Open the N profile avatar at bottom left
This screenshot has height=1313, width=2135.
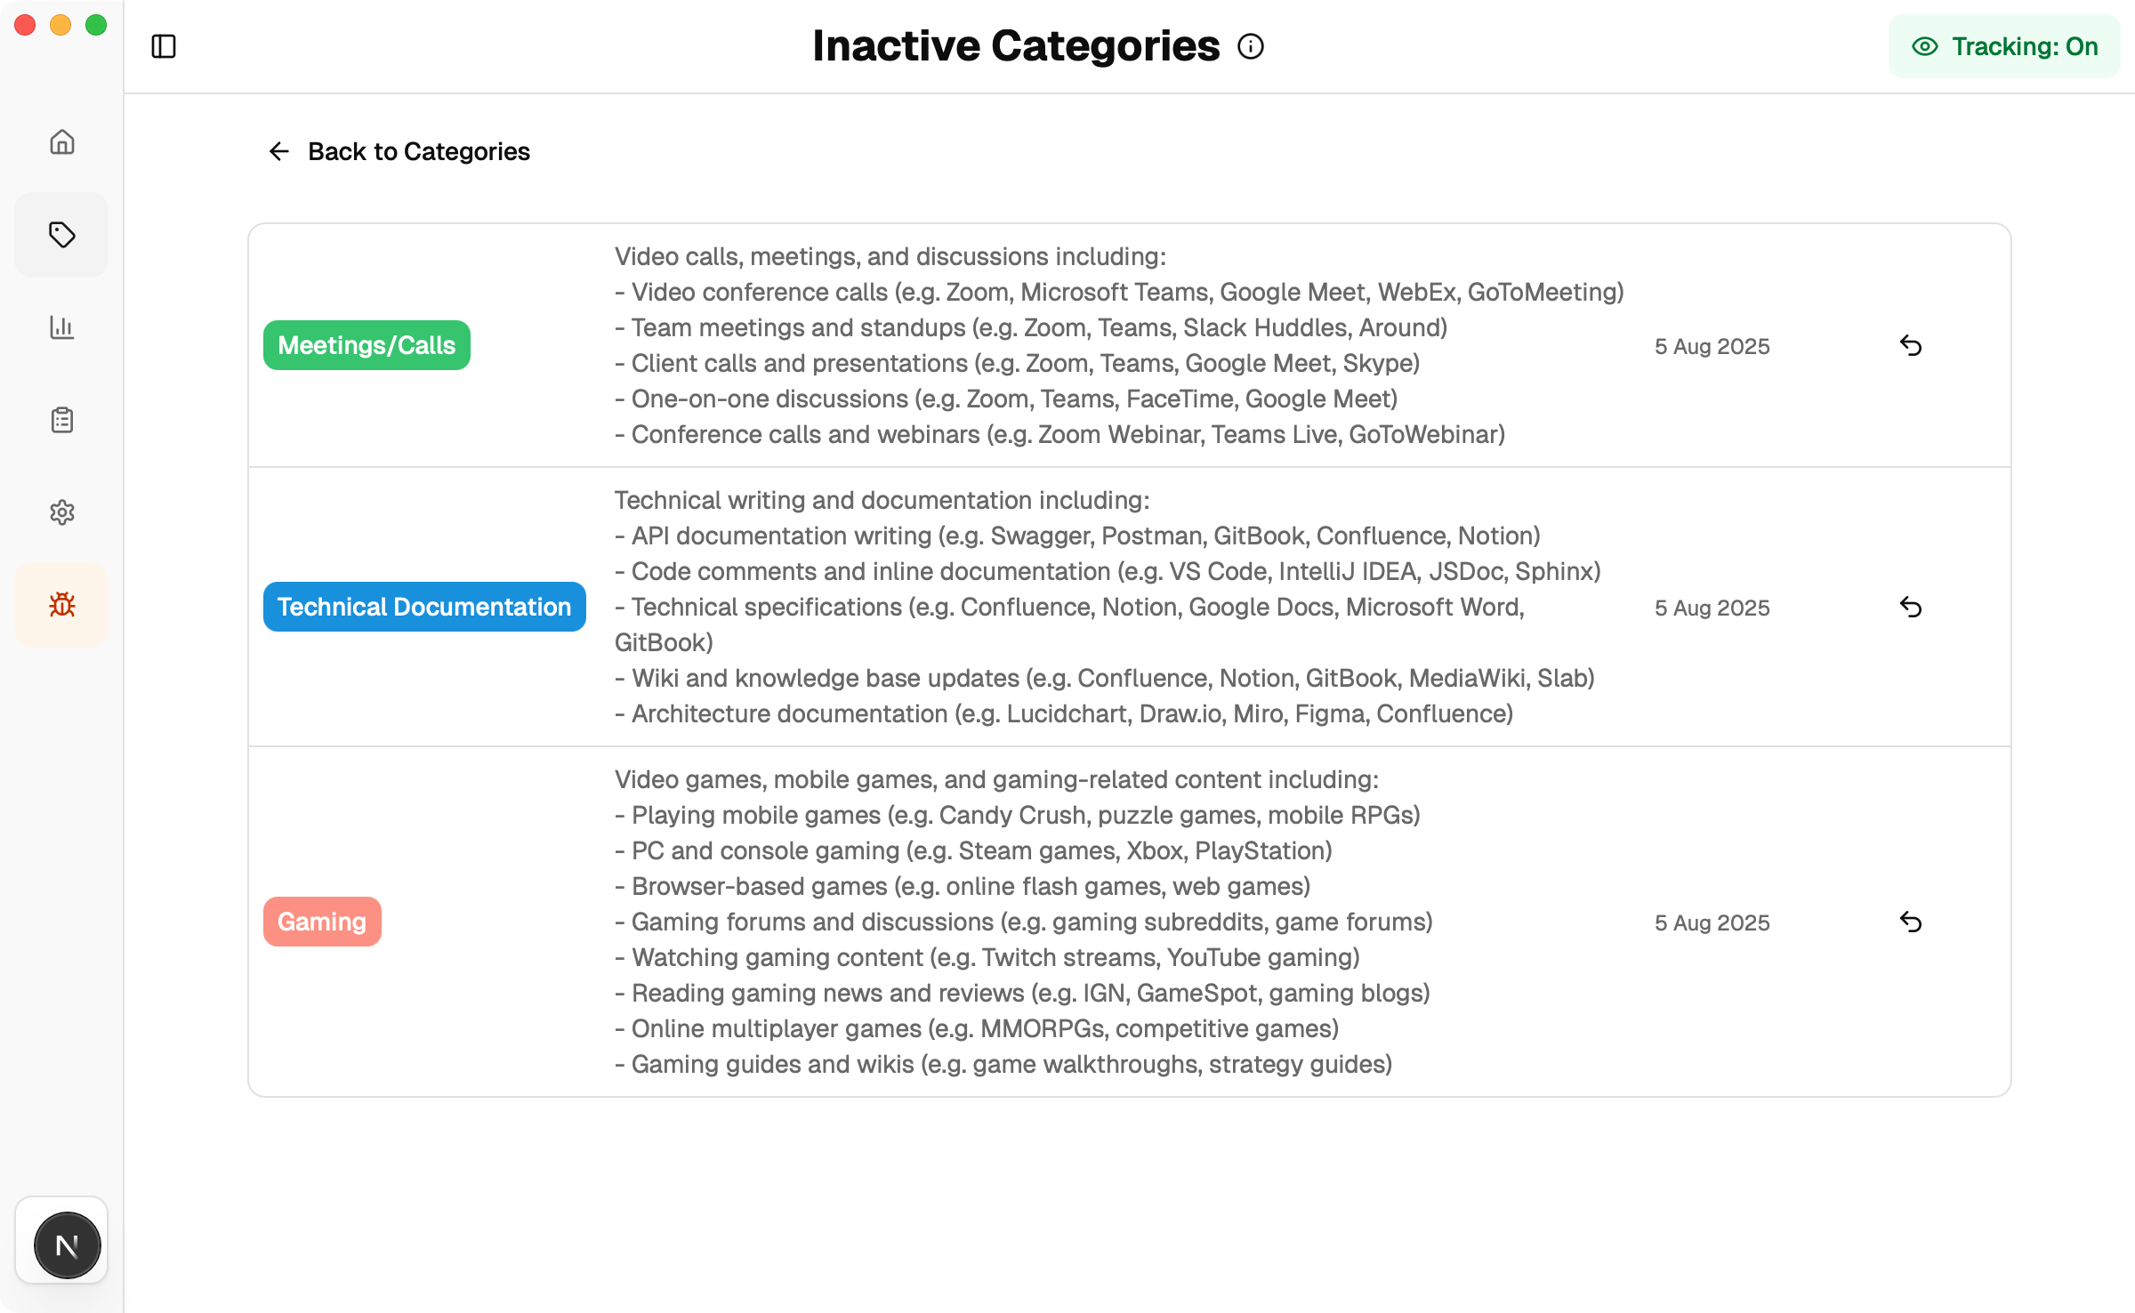coord(67,1245)
